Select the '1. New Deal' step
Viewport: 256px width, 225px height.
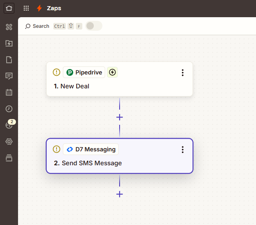coord(120,79)
